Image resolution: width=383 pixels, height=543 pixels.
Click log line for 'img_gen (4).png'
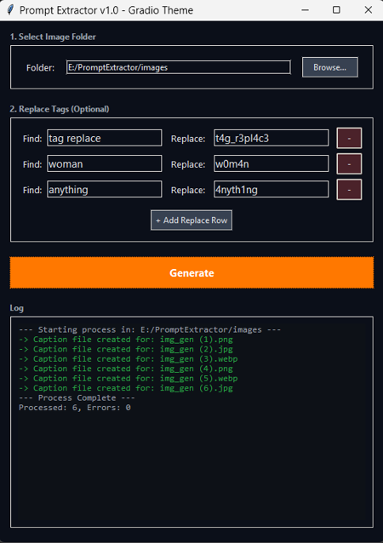click(126, 369)
